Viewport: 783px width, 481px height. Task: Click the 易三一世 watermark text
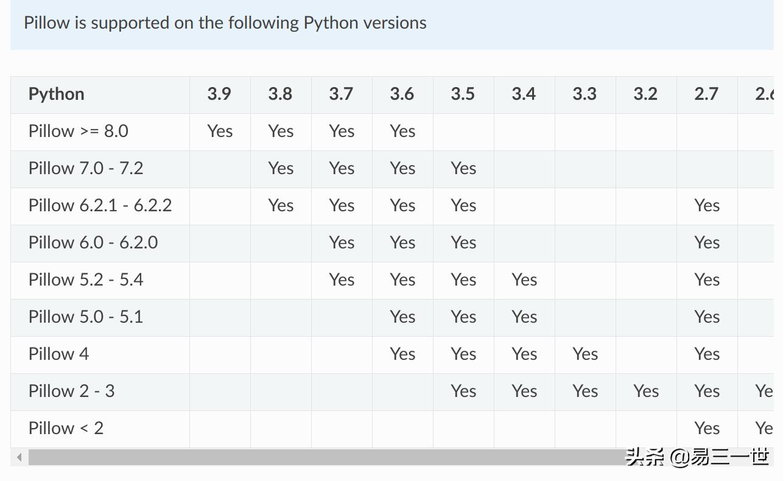[x=731, y=458]
